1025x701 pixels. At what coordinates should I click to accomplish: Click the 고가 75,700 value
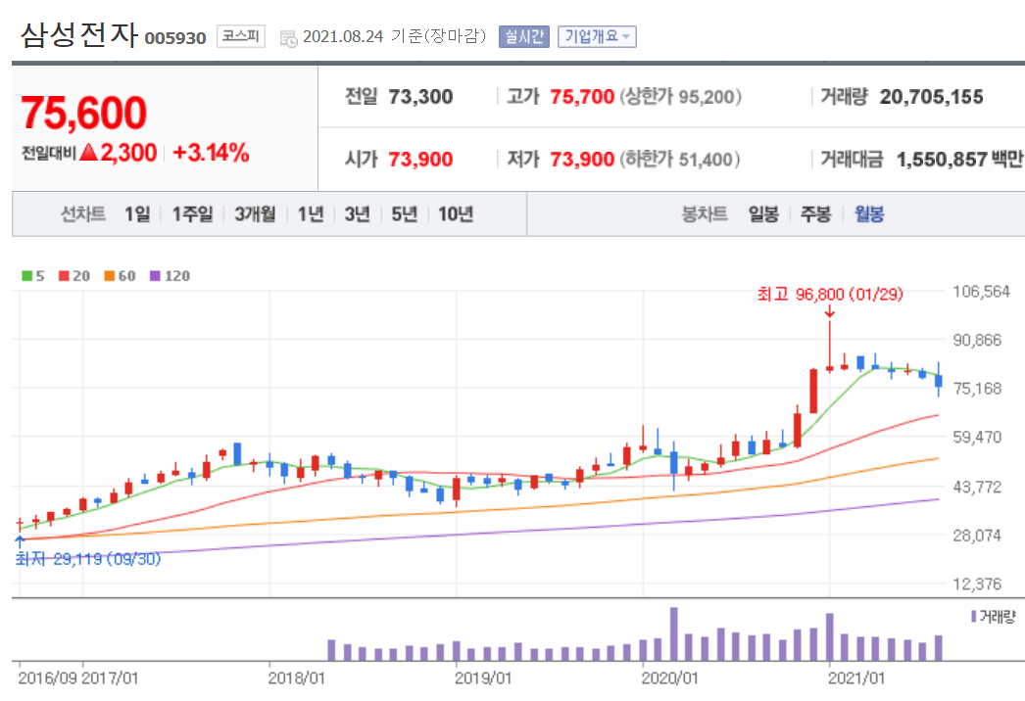[582, 97]
